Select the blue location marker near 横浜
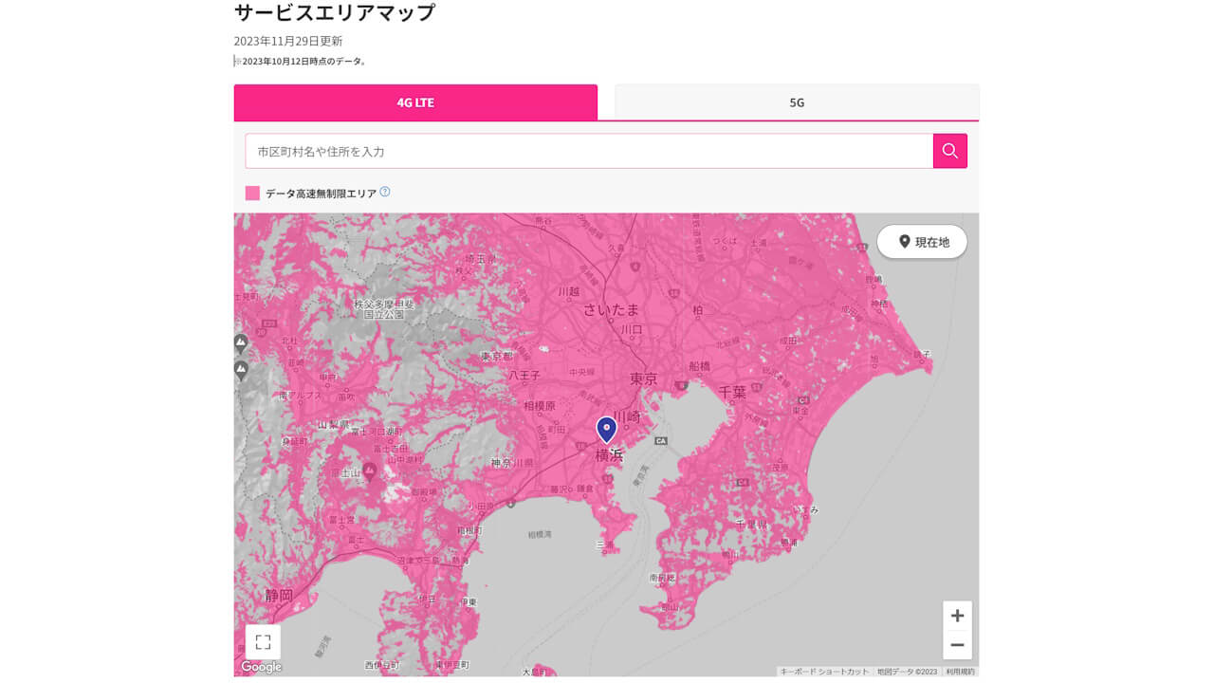 coord(608,430)
